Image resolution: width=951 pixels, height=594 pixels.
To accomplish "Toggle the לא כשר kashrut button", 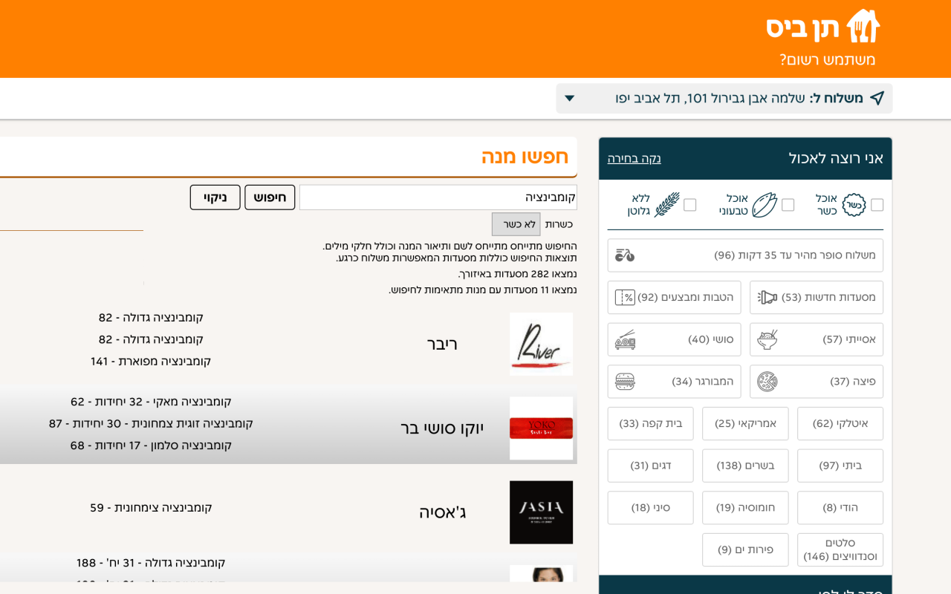I will pos(516,224).
